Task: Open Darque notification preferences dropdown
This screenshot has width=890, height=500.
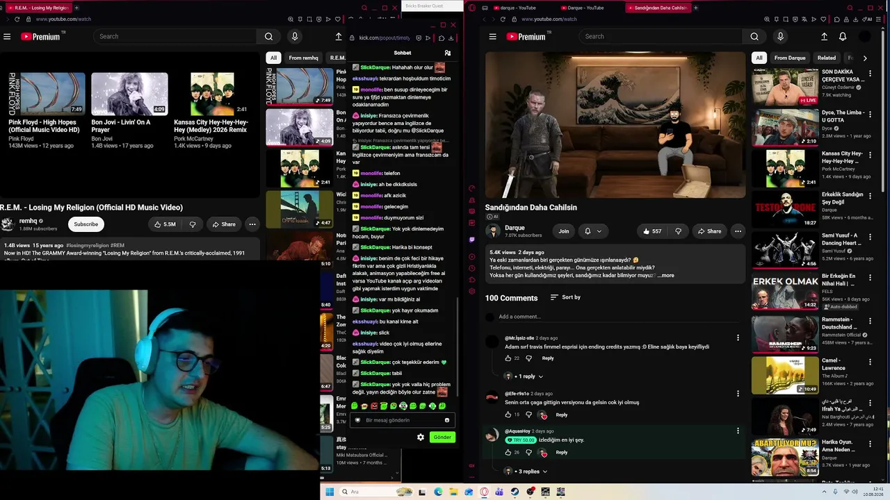Action: (x=592, y=231)
